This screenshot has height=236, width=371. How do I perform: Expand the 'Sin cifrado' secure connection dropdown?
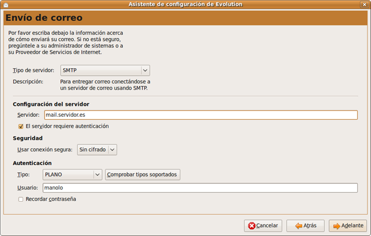(x=97, y=149)
